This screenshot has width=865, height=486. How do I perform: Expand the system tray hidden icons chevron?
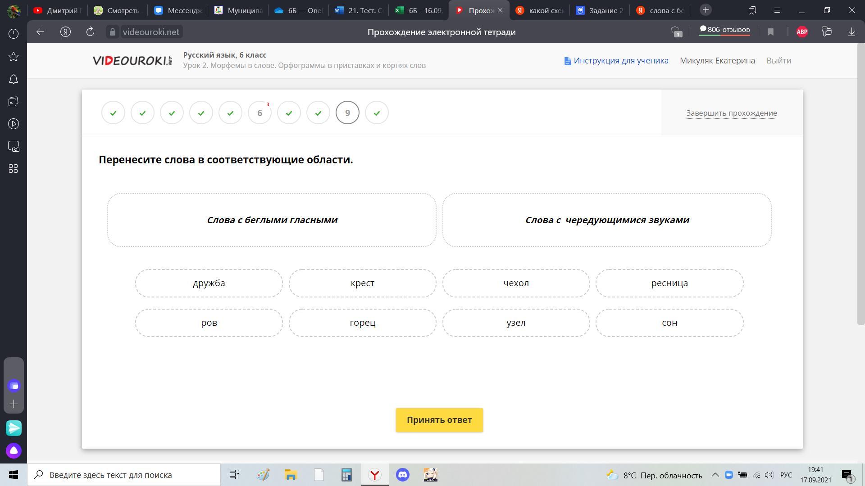[715, 475]
